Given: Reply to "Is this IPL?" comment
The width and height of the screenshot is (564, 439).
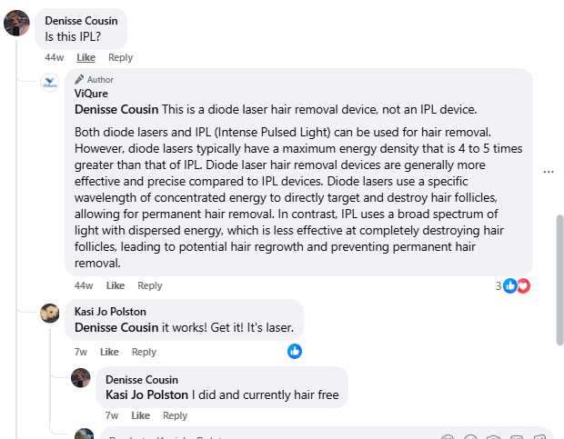Looking at the screenshot, I should 120,57.
